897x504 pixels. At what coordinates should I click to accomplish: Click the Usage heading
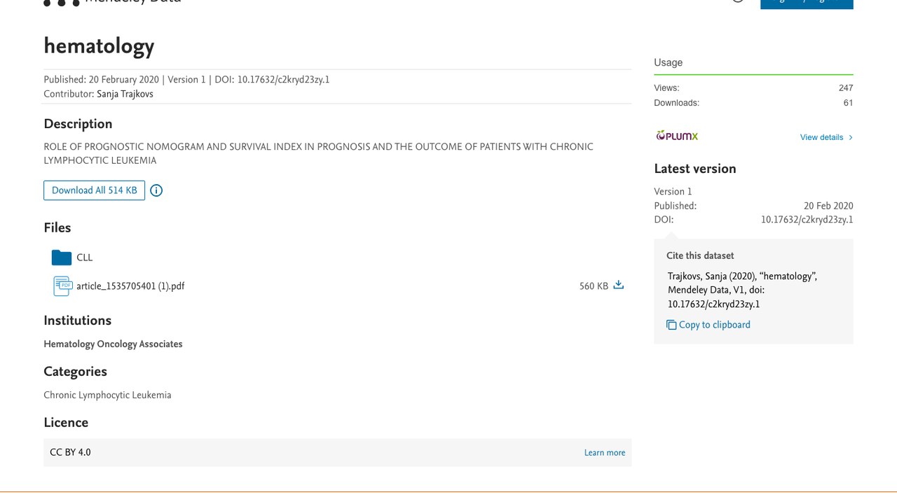click(x=669, y=62)
